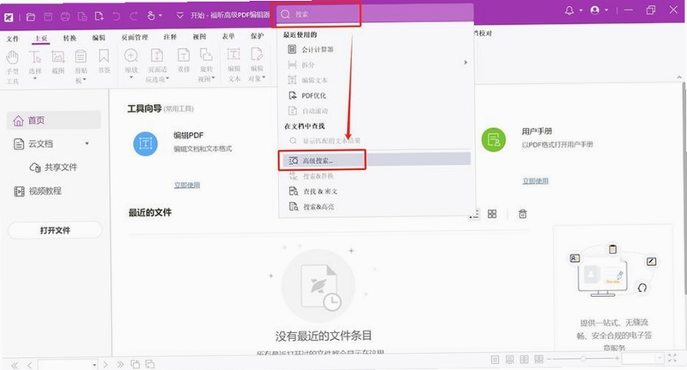The height and width of the screenshot is (370, 687).
Task: Switch to the 注释 ribbon tab
Action: [170, 37]
